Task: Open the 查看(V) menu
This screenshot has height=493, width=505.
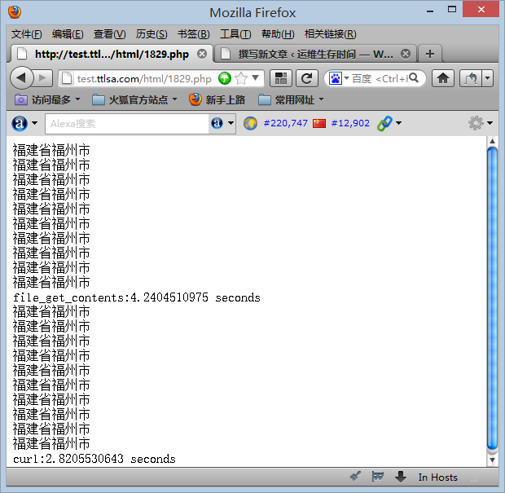Action: tap(109, 34)
